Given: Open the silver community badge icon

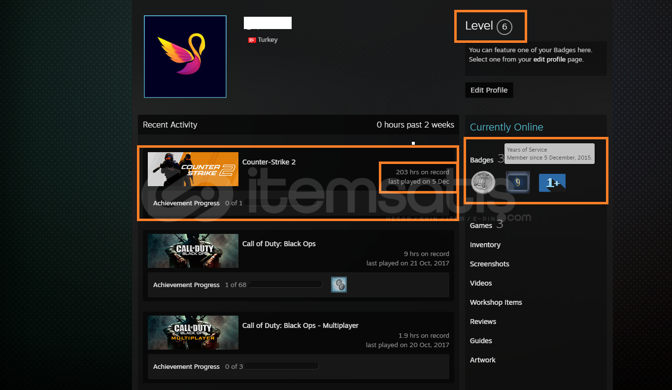Looking at the screenshot, I should [x=482, y=183].
